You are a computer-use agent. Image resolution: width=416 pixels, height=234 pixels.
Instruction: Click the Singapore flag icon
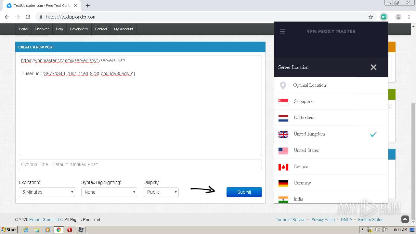pos(283,102)
